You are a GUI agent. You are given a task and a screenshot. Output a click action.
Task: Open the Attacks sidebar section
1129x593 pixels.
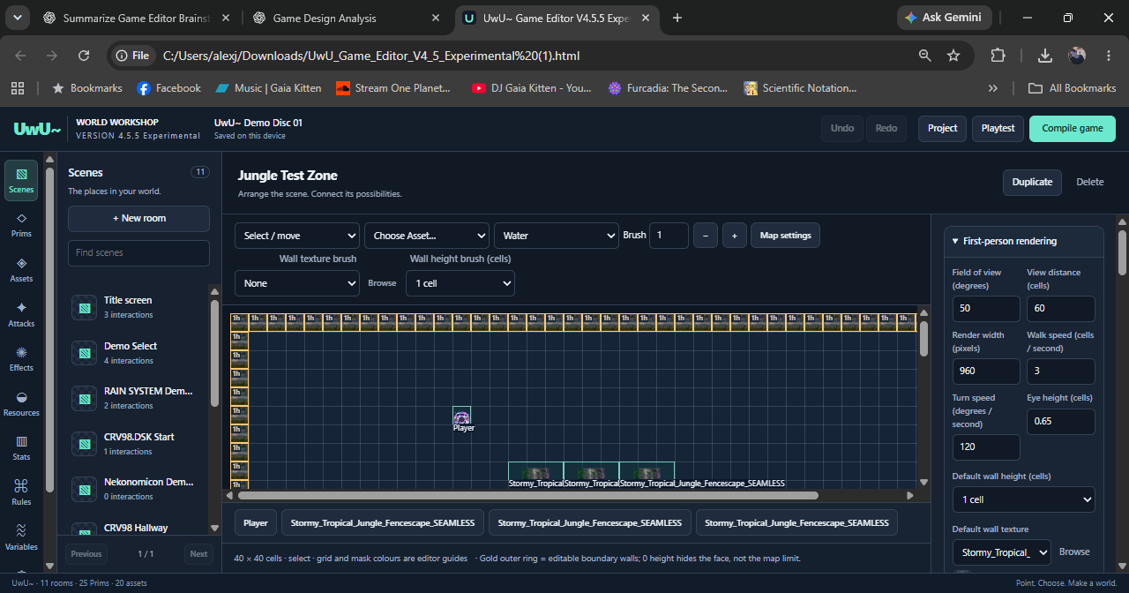(x=21, y=314)
